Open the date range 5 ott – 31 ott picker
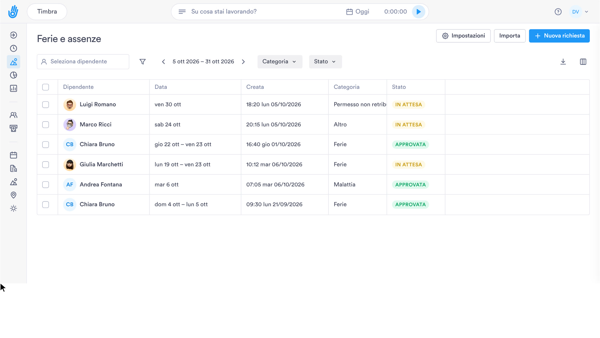 click(x=203, y=62)
